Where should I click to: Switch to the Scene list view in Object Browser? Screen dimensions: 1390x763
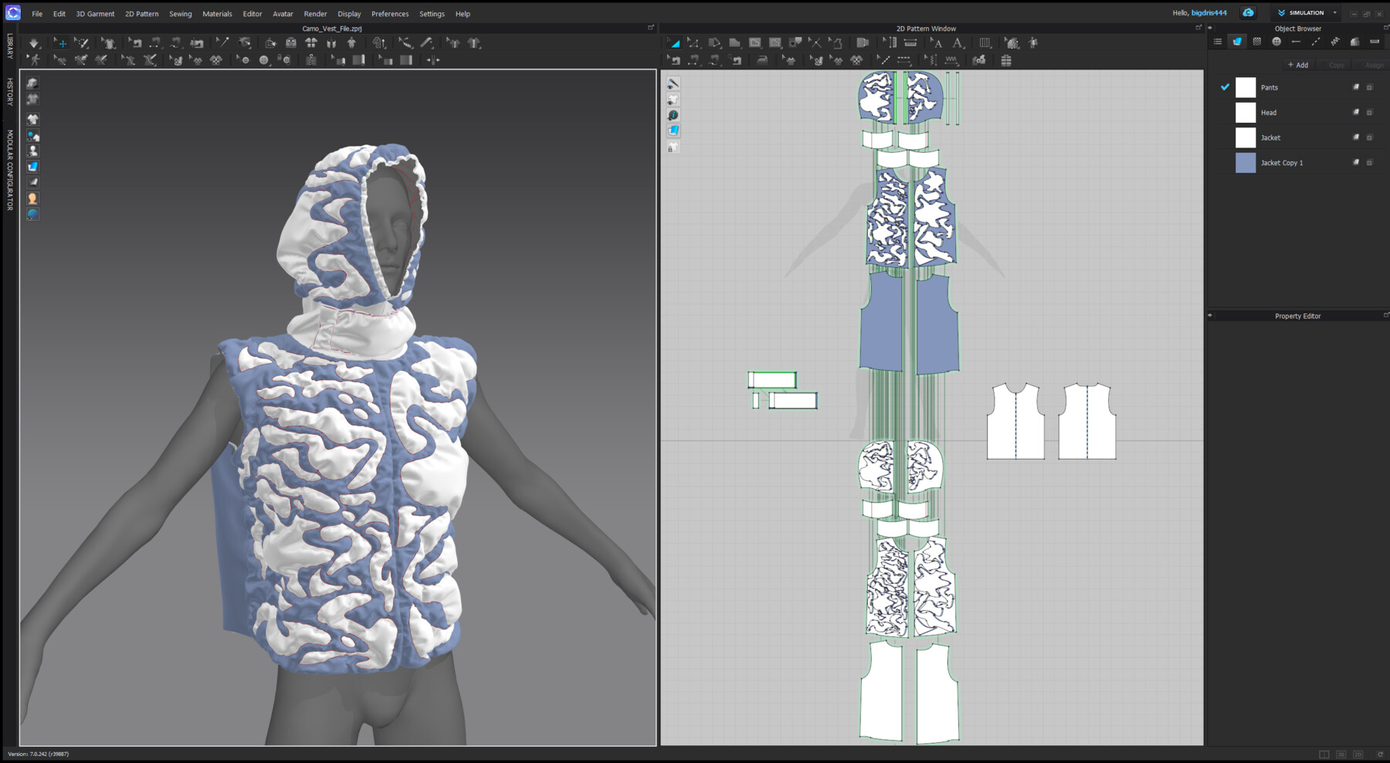coord(1218,41)
